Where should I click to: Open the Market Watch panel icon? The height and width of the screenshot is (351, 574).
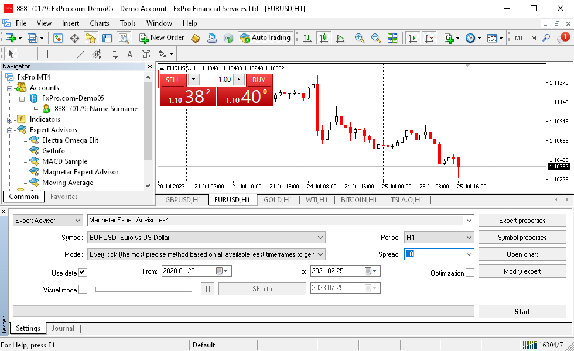(58, 38)
